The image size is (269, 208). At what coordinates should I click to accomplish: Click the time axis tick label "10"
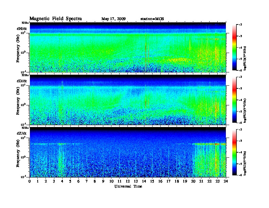point(111,181)
